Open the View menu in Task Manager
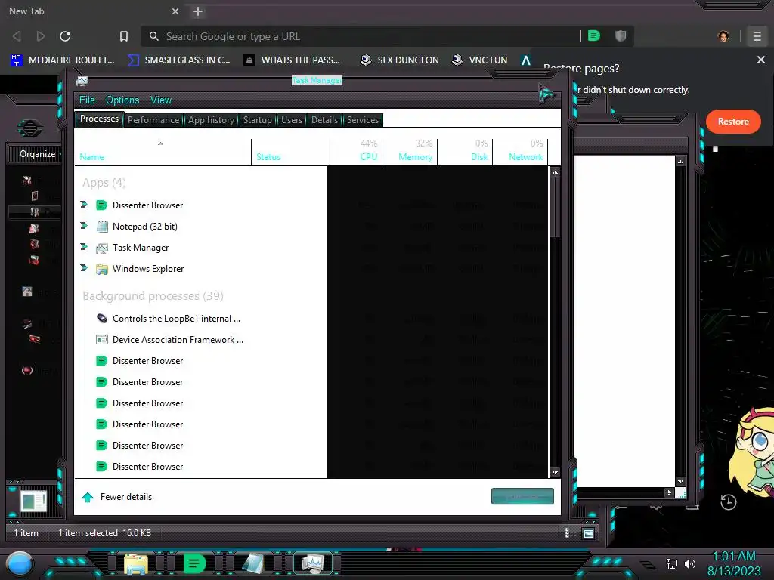Image resolution: width=774 pixels, height=580 pixels. tap(161, 100)
